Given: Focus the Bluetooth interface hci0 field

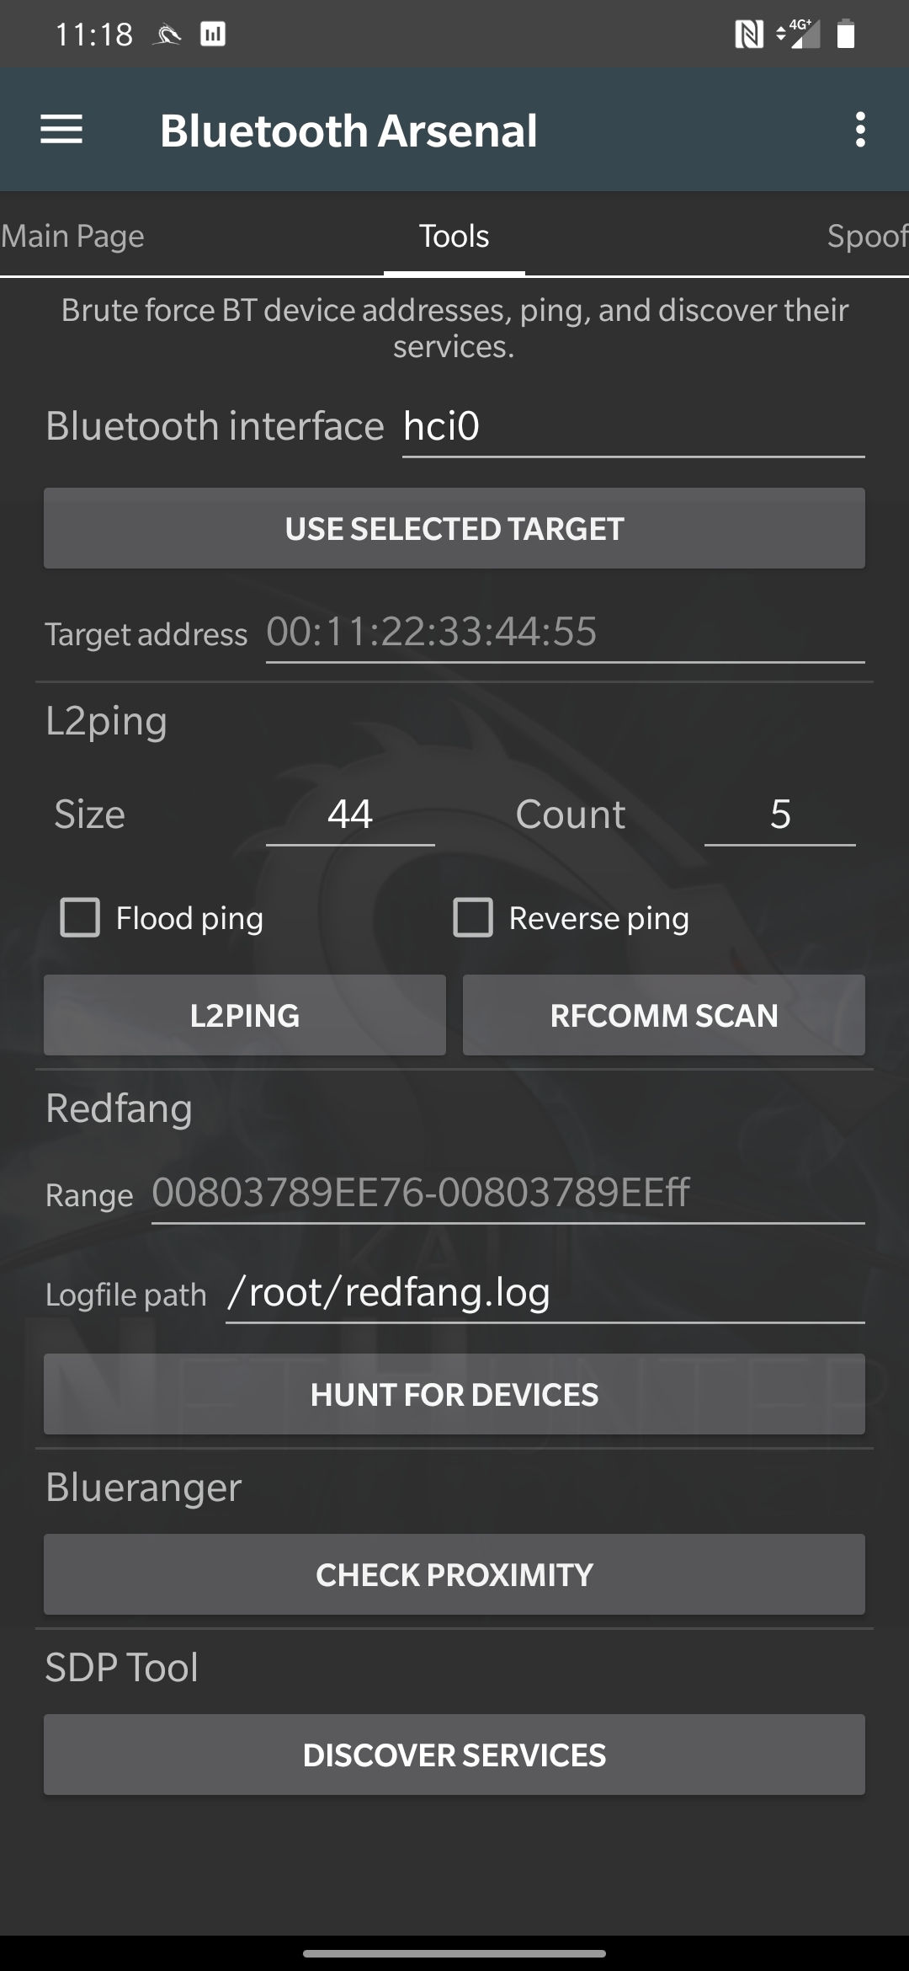Looking at the screenshot, I should tap(633, 426).
